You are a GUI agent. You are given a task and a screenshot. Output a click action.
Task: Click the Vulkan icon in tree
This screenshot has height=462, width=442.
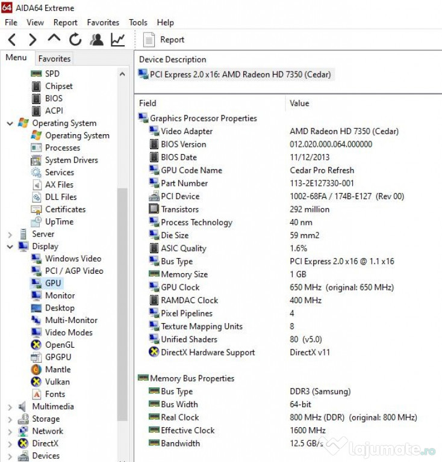point(36,381)
